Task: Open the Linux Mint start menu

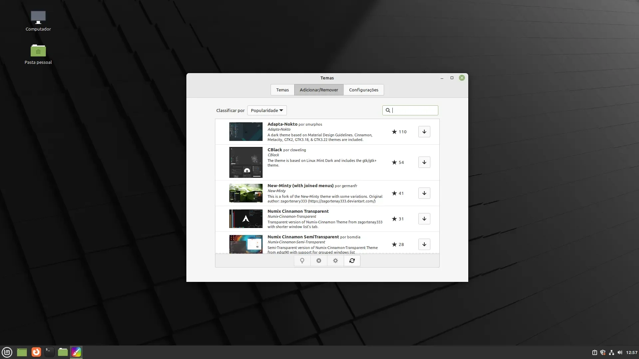Action: (x=7, y=352)
